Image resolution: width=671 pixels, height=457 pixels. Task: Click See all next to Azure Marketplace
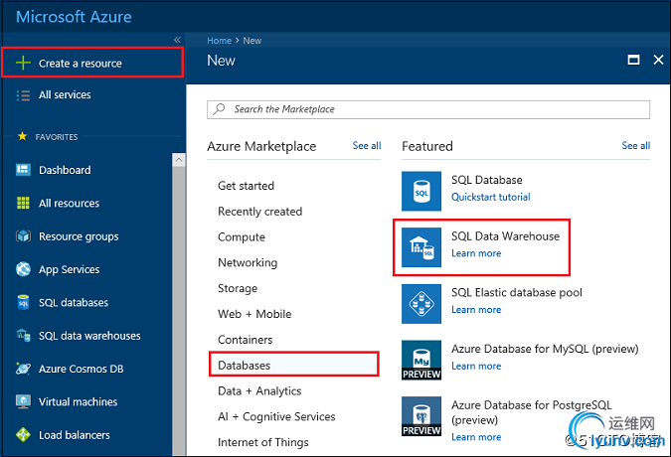367,146
